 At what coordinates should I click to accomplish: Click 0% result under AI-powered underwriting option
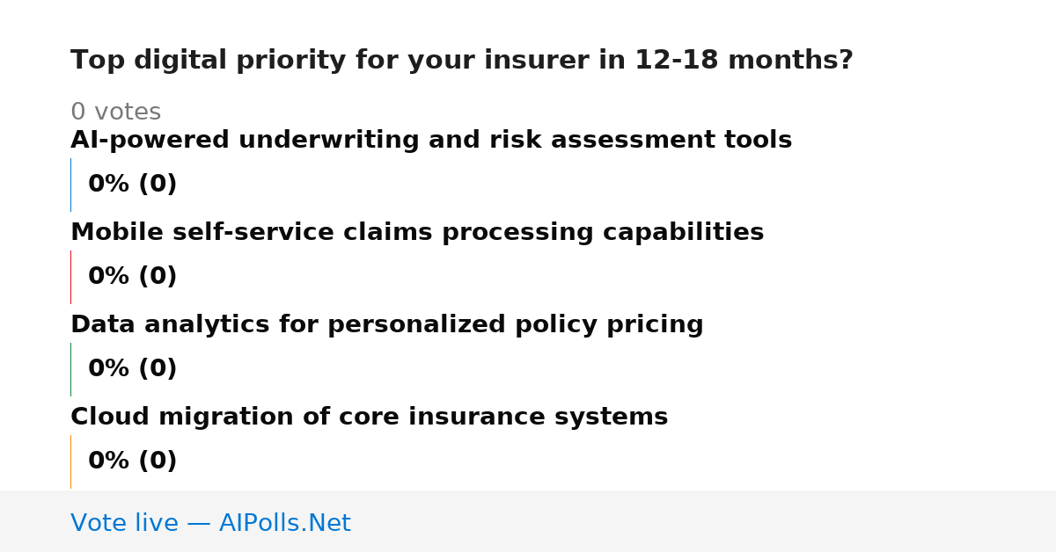[109, 185]
